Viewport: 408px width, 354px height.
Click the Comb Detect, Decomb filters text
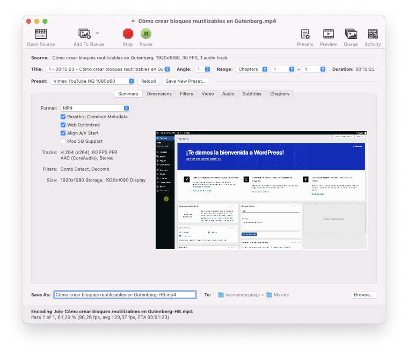click(x=85, y=169)
